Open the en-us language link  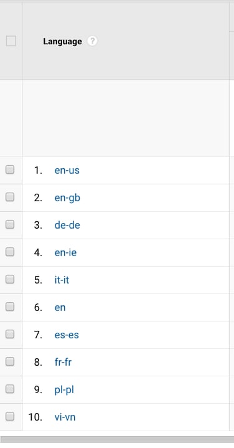pyautogui.click(x=67, y=171)
